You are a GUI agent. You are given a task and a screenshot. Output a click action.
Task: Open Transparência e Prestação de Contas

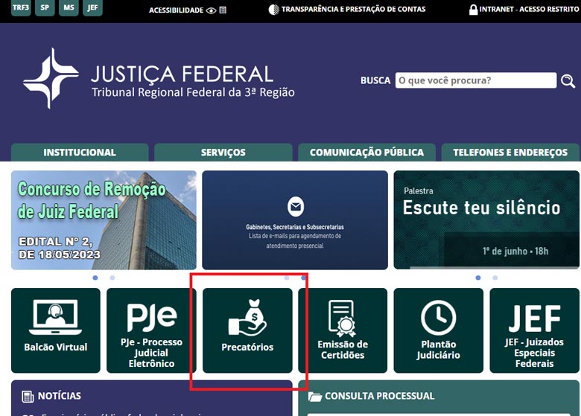click(353, 9)
